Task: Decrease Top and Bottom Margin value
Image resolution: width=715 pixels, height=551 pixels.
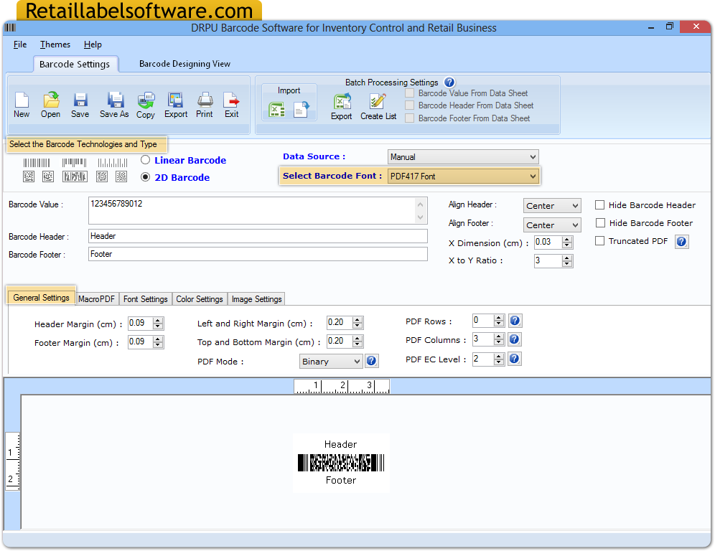Action: click(x=357, y=344)
